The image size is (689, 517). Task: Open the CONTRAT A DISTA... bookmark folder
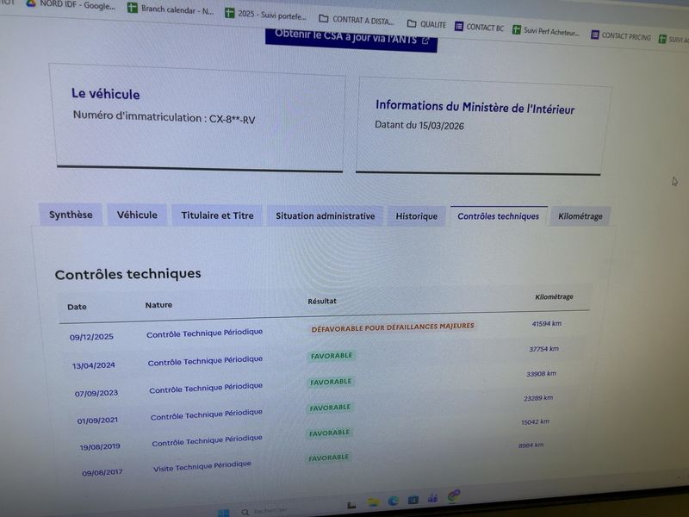[357, 20]
